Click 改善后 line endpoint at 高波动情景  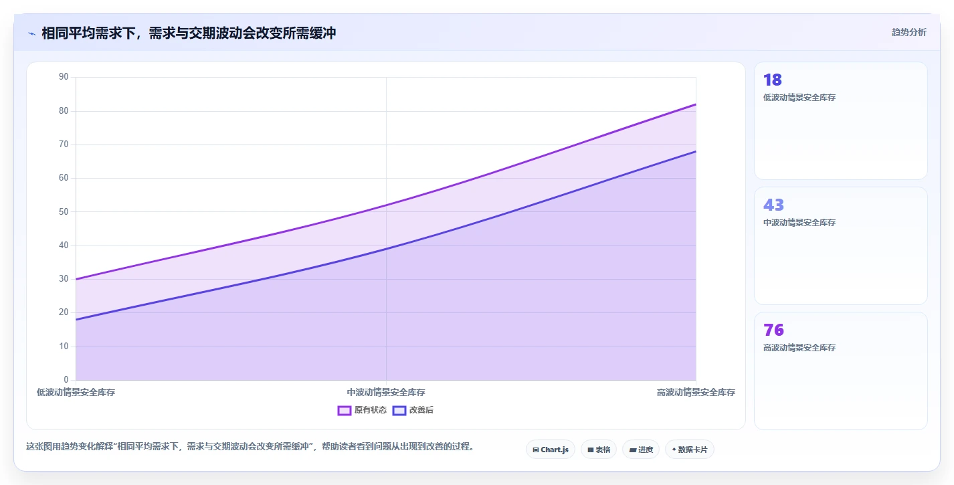pyautogui.click(x=696, y=151)
